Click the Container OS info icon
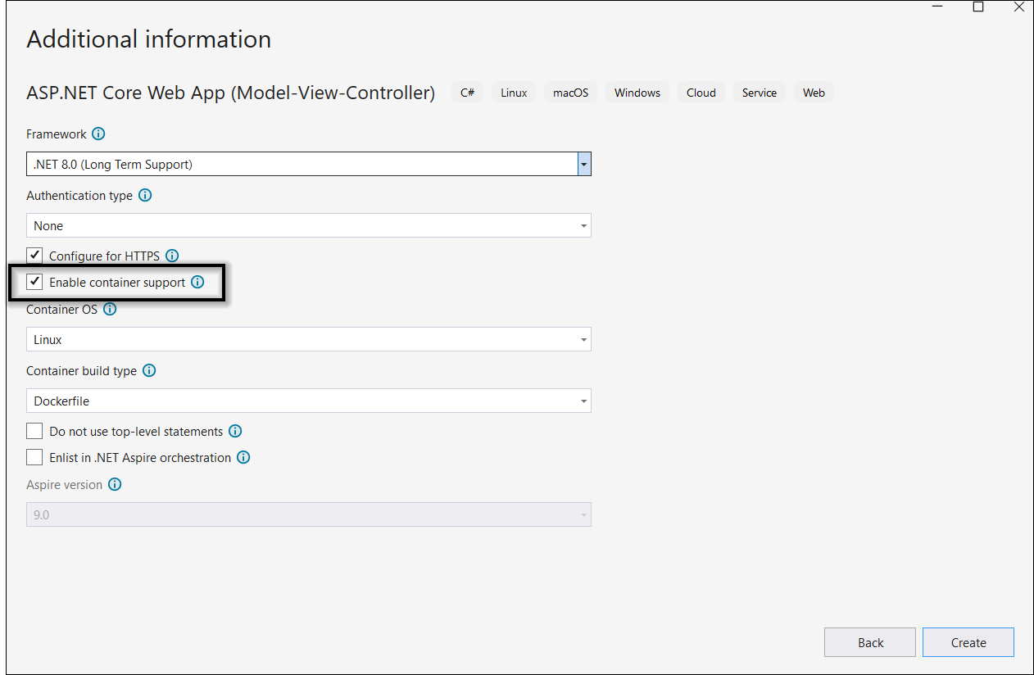This screenshot has height=675, width=1034. 110,309
